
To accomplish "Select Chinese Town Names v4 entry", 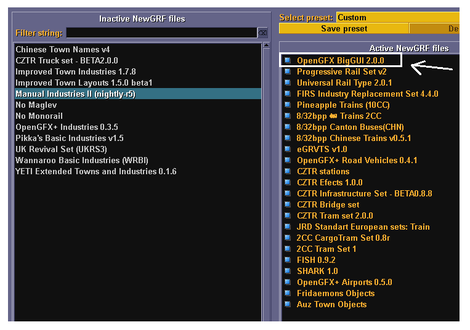I will pyautogui.click(x=62, y=49).
